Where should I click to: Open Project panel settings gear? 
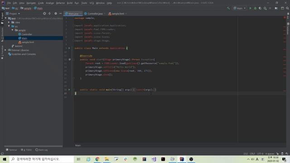[55, 14]
